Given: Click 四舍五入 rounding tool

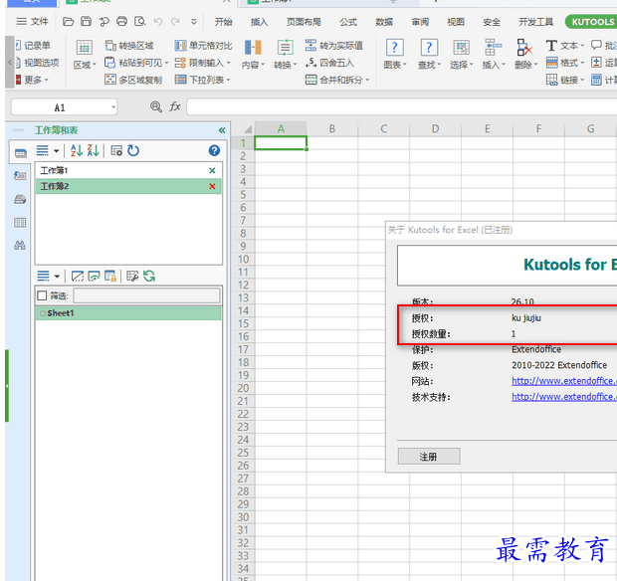Looking at the screenshot, I should [x=329, y=63].
